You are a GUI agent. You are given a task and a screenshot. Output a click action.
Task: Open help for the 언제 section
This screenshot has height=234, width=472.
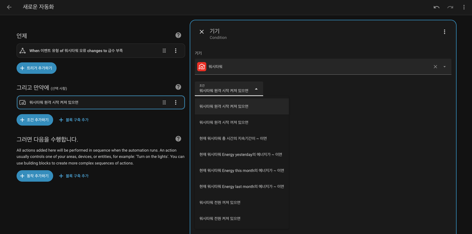pyautogui.click(x=178, y=35)
